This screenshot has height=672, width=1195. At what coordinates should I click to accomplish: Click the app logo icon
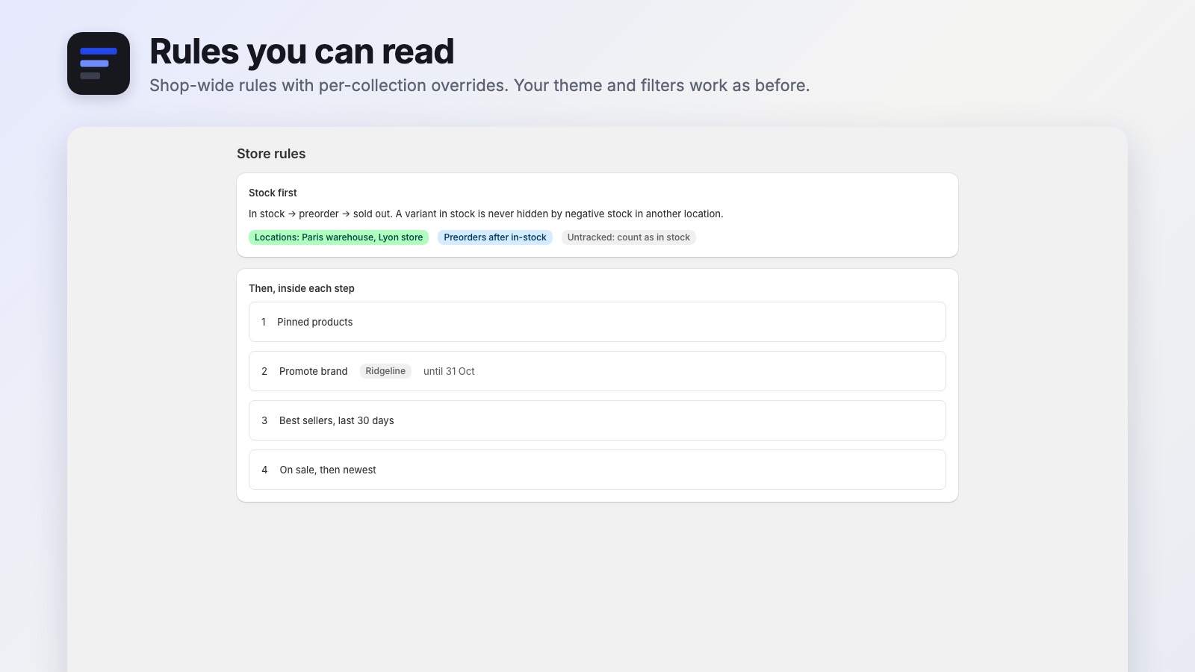tap(99, 63)
